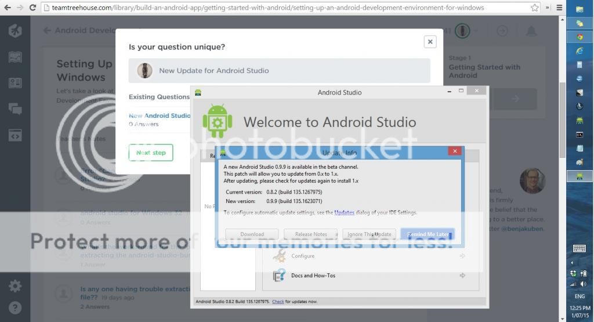Viewport: 594px width, 322px height.
Task: Open touch keyboard from taskbar
Action: coord(579,248)
